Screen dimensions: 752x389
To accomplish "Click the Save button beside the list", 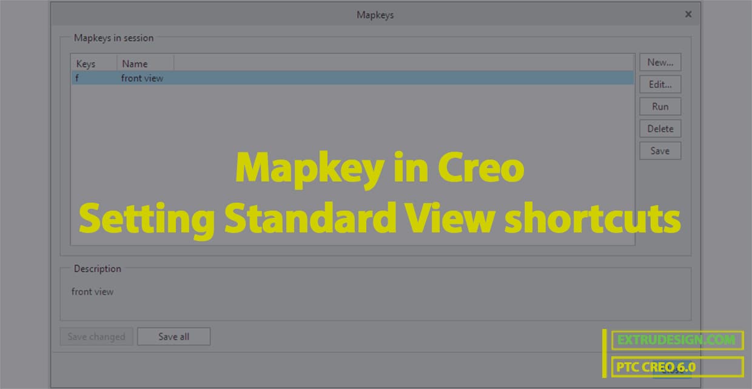I will coord(660,151).
